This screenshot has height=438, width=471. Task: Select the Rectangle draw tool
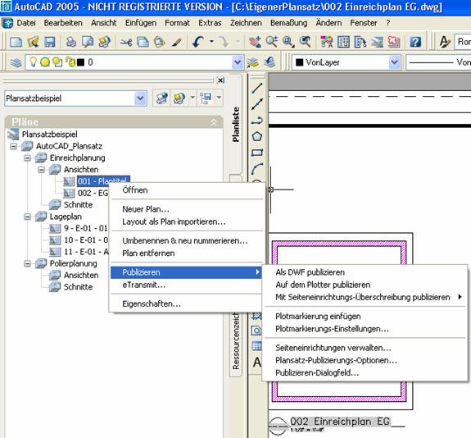(x=257, y=153)
